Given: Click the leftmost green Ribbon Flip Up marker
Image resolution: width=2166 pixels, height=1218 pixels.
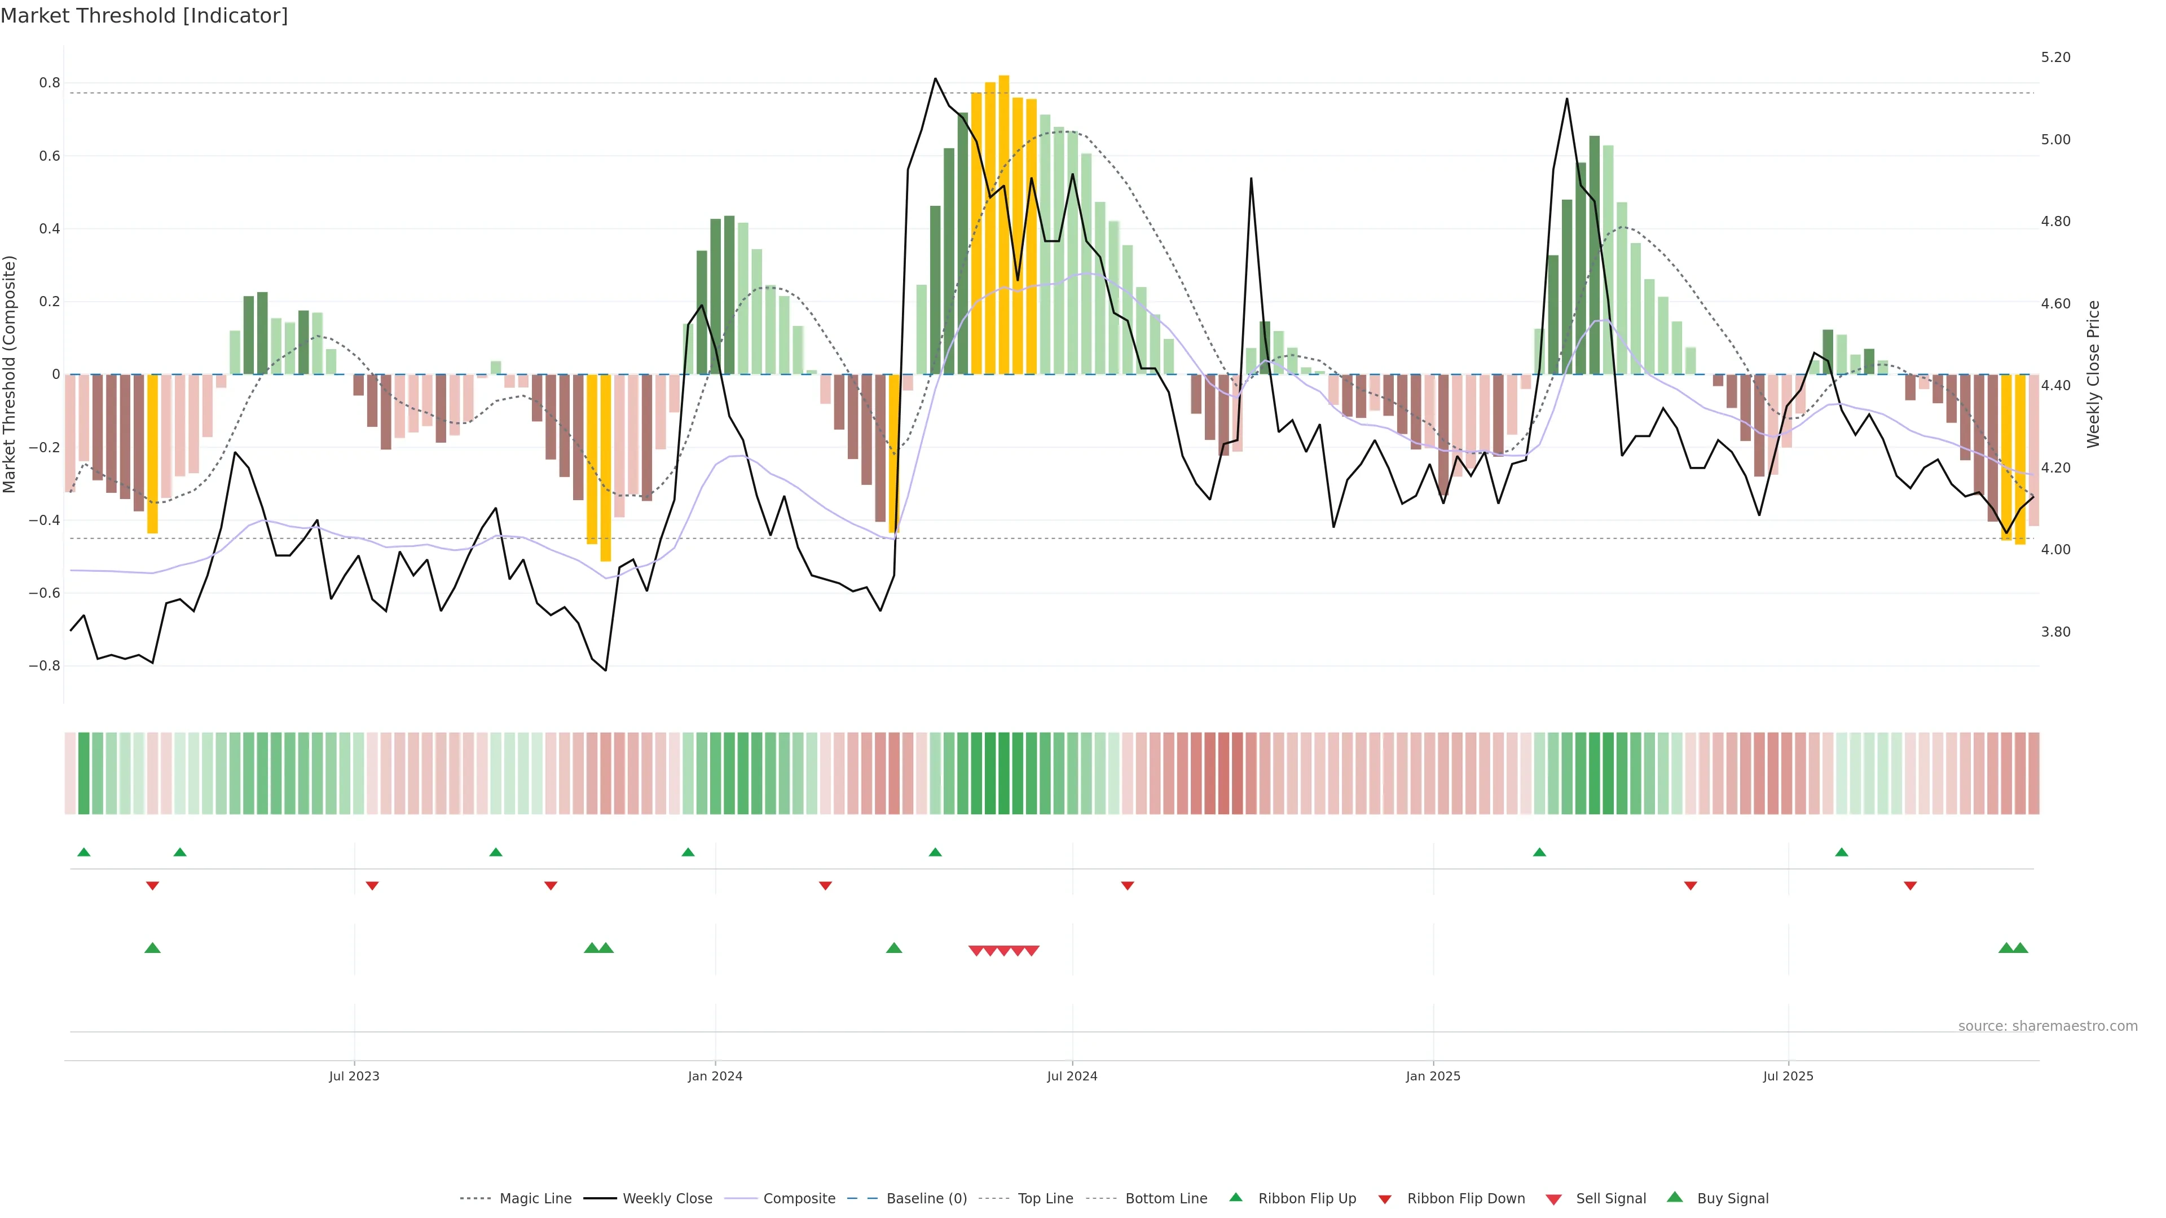Looking at the screenshot, I should [x=83, y=853].
